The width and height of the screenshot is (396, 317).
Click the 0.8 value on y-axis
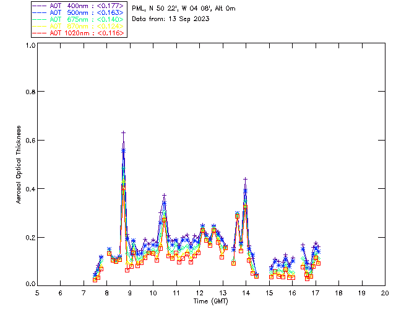(x=30, y=92)
